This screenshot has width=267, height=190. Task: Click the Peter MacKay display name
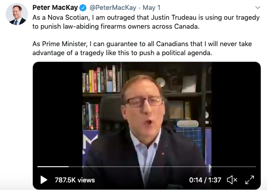(x=55, y=8)
